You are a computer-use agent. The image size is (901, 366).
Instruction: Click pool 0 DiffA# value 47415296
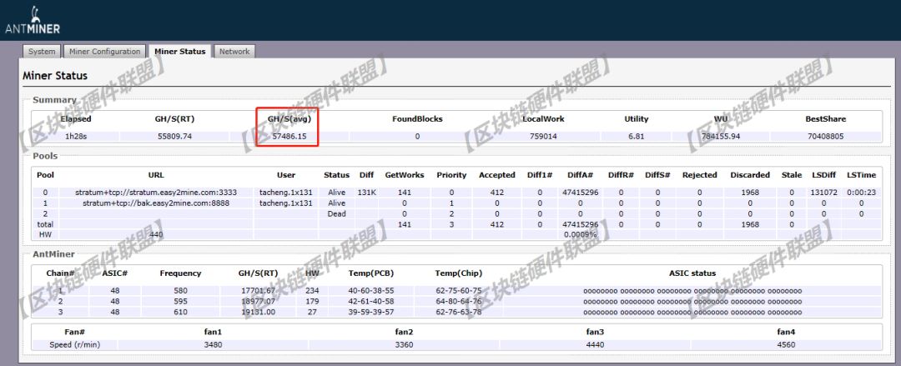580,193
